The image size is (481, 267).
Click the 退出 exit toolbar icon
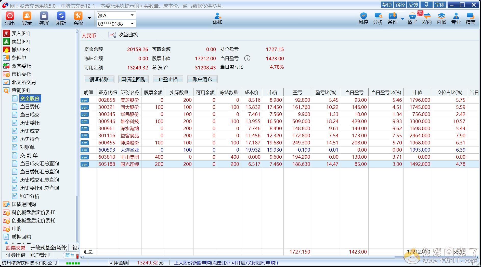point(10,19)
